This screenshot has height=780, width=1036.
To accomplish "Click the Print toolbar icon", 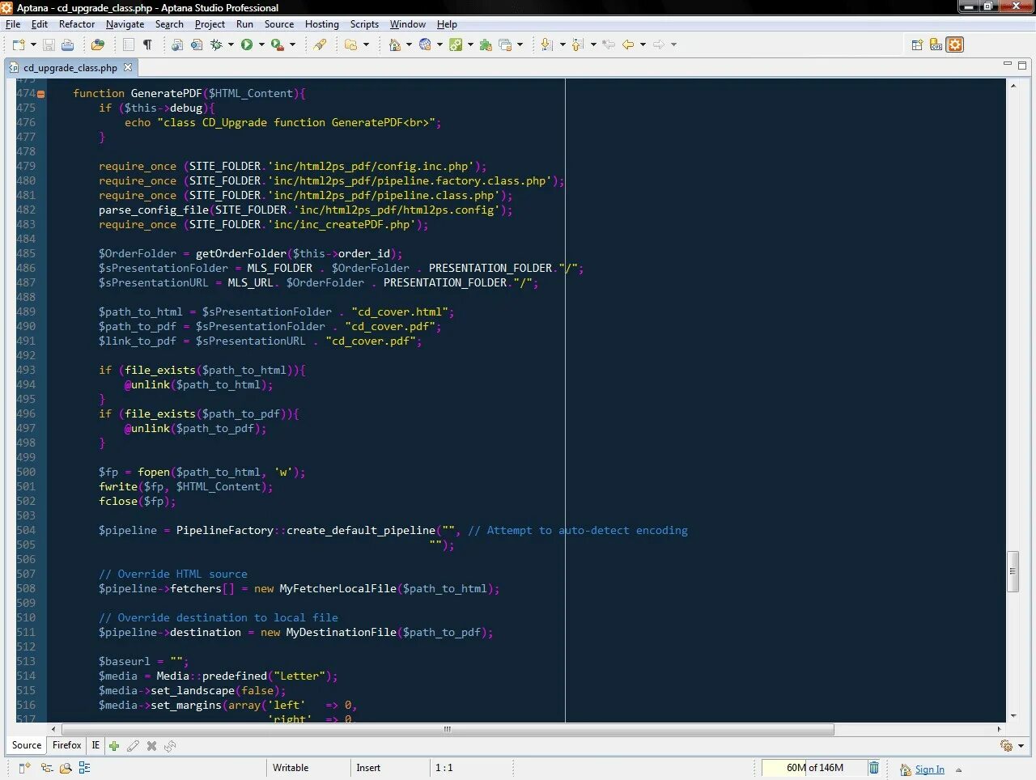I will [68, 45].
